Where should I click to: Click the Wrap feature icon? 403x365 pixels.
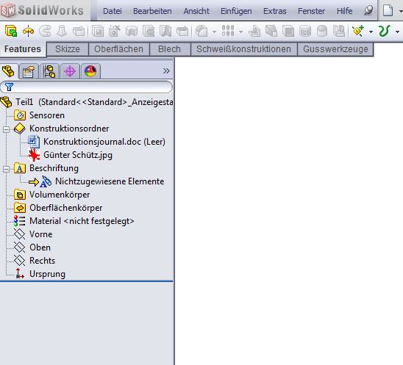coord(305,32)
